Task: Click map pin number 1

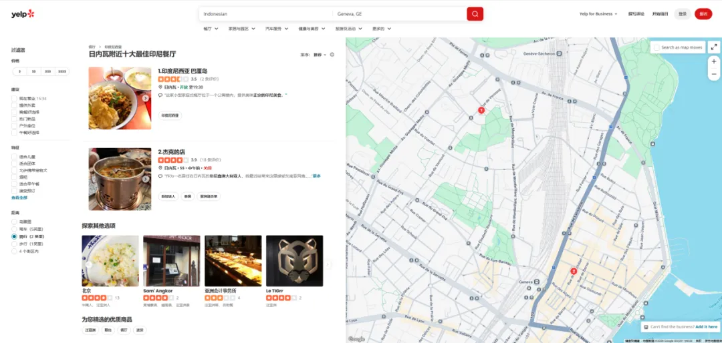Action: point(481,110)
